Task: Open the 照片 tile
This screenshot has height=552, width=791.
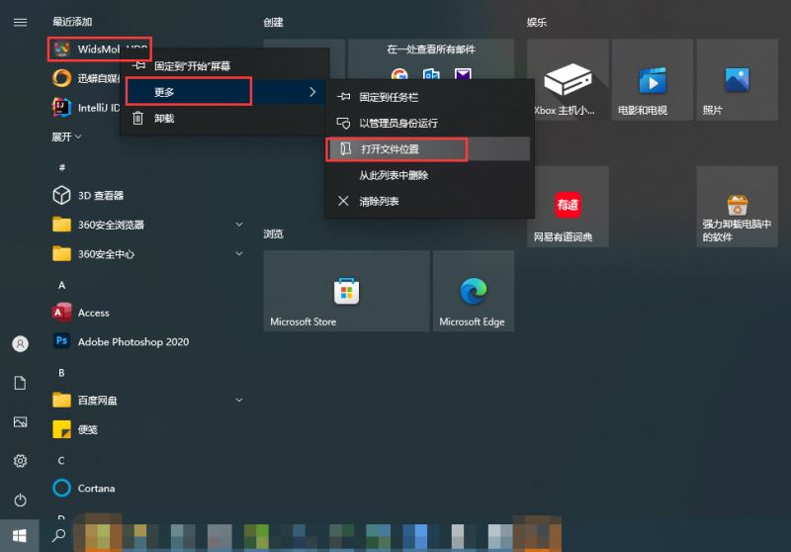Action: (x=737, y=80)
